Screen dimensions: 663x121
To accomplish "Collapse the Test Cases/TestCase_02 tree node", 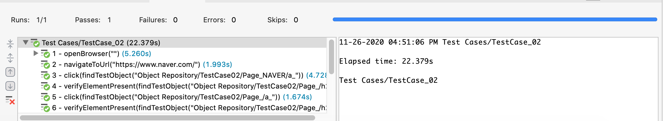I will [x=26, y=42].
